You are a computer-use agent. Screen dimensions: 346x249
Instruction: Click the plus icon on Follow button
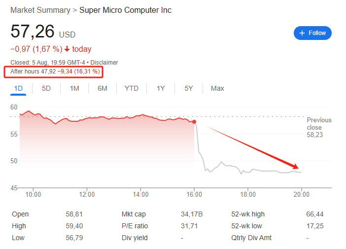[302, 33]
